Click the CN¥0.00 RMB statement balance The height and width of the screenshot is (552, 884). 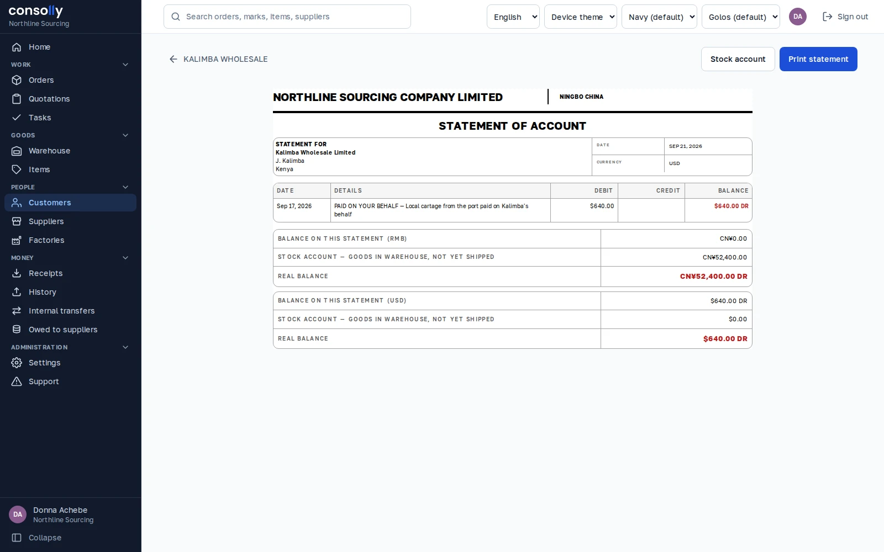pyautogui.click(x=733, y=239)
